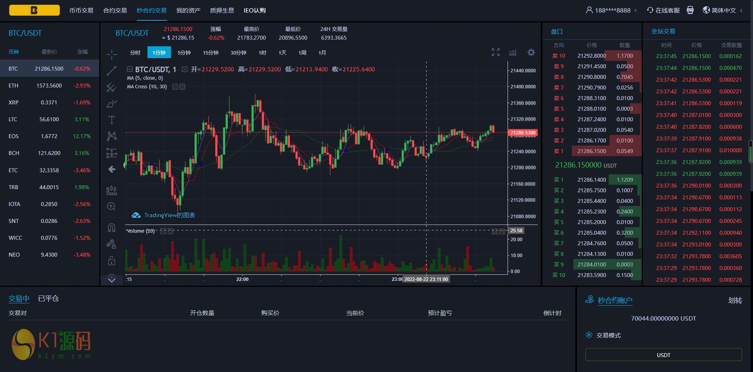The width and height of the screenshot is (753, 372).
Task: Click buy order 买 1 price 21286.1400
Action: pos(592,180)
